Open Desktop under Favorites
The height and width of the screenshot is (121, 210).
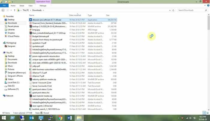click(11, 20)
